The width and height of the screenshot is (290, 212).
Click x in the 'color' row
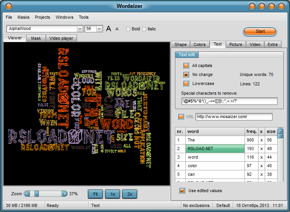pyautogui.click(x=261, y=166)
